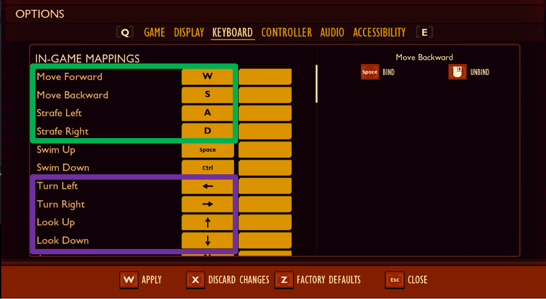
Task: Open the ACCESSIBILITY tab
Action: (x=379, y=32)
